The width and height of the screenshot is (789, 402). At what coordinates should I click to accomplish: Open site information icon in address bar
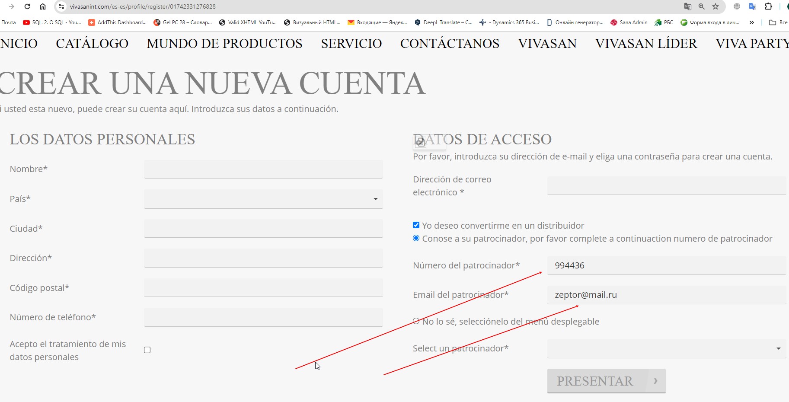tap(61, 6)
